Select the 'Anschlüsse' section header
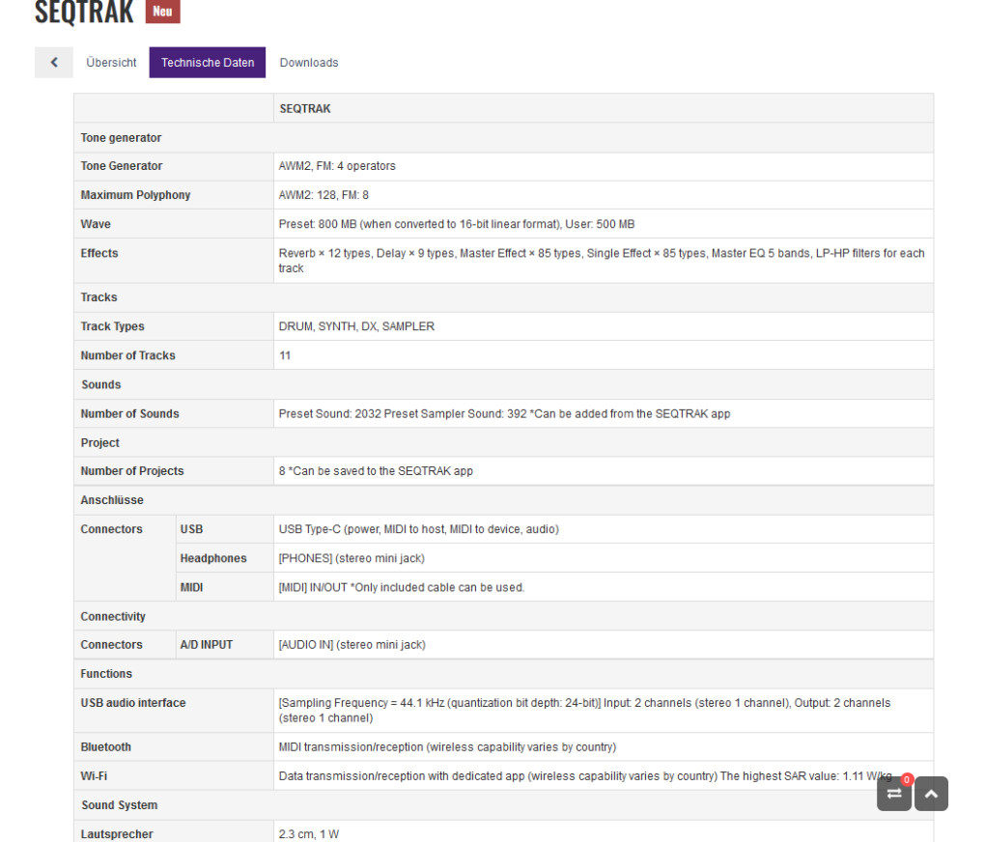 tap(503, 500)
